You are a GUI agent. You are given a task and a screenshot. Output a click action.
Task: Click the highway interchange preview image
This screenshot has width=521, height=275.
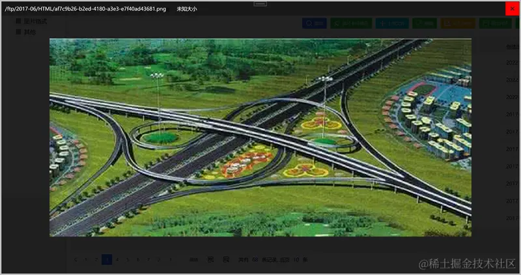click(x=260, y=137)
